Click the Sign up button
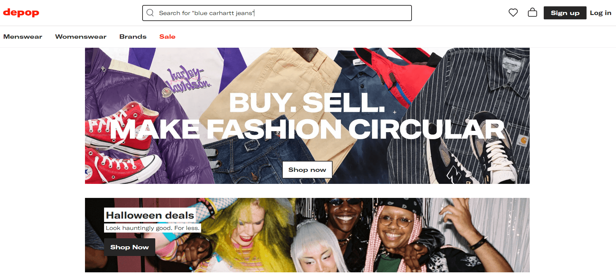 (565, 13)
